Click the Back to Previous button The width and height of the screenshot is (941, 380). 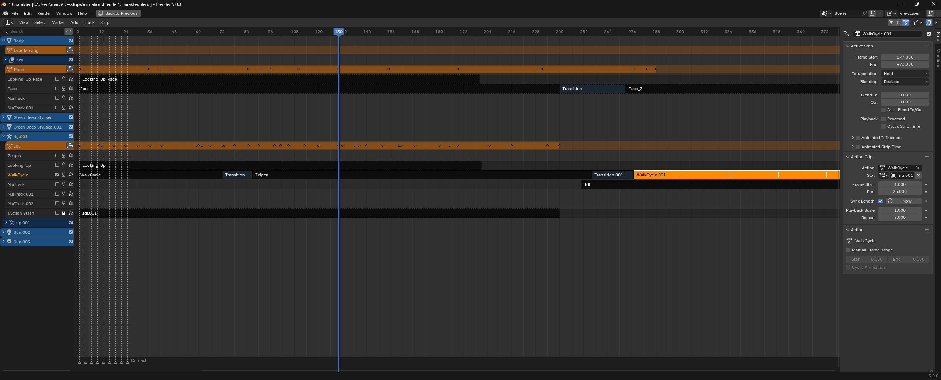tap(118, 13)
